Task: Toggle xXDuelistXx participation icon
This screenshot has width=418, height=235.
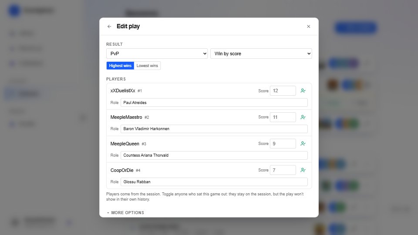Action: [303, 91]
